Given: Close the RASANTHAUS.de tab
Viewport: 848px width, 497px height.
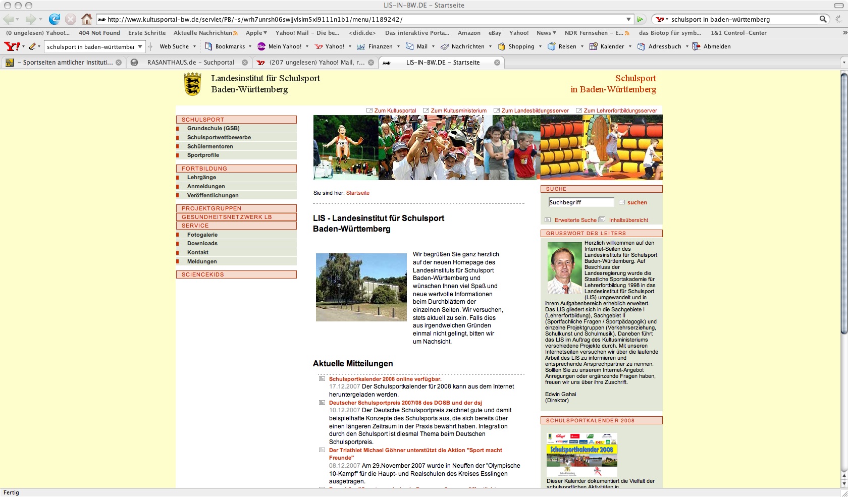Looking at the screenshot, I should 244,63.
